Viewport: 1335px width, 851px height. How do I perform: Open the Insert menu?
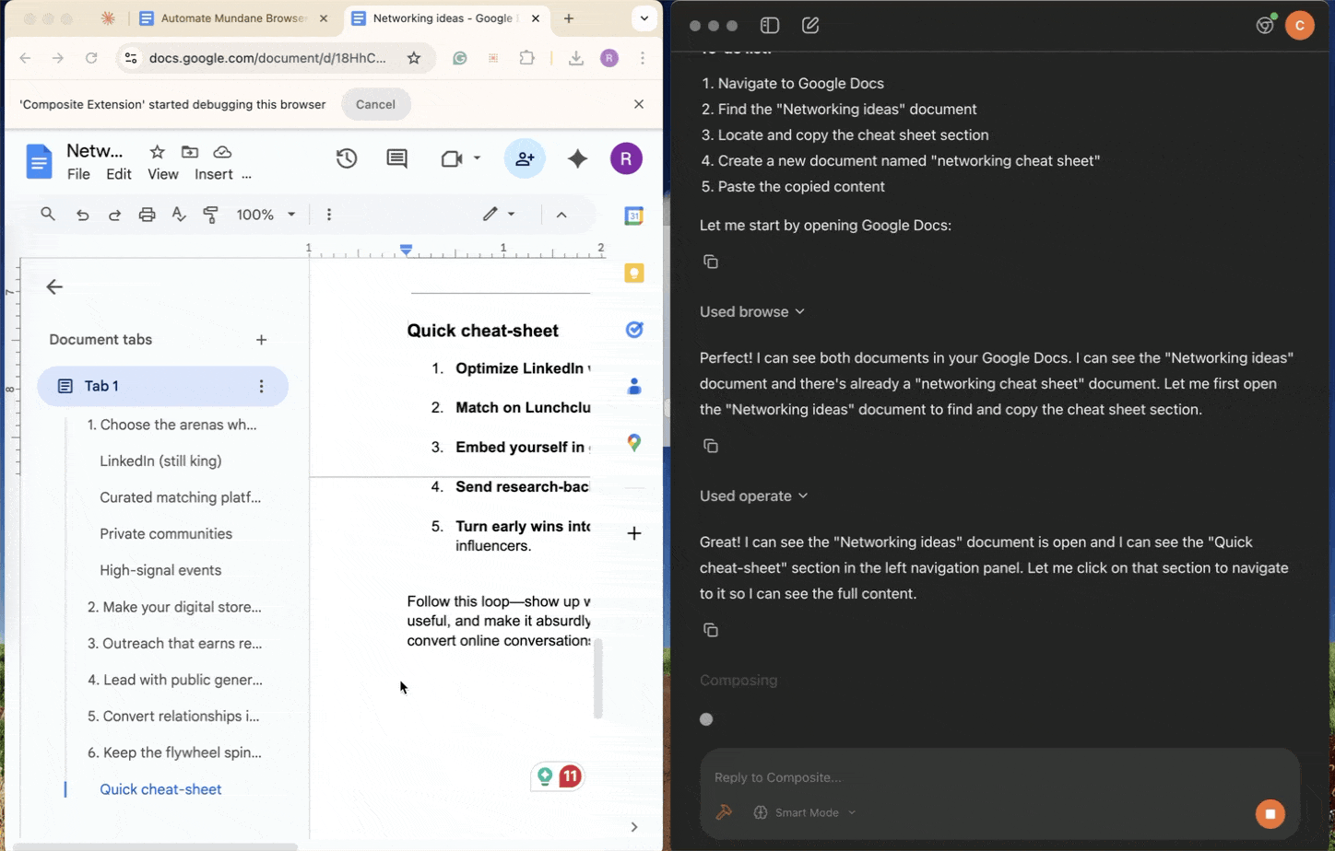pyautogui.click(x=213, y=174)
